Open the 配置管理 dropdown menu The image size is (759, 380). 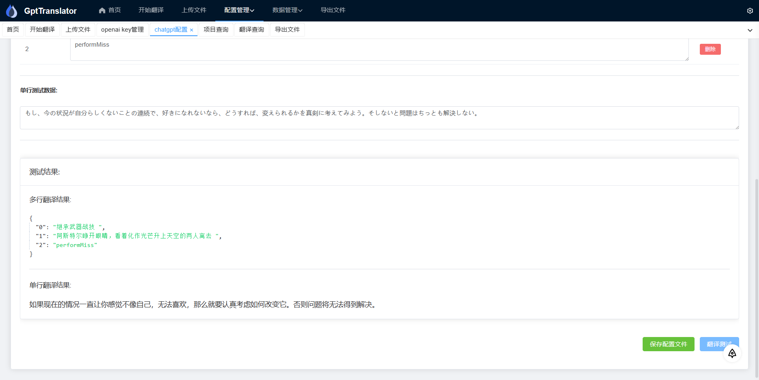[239, 10]
